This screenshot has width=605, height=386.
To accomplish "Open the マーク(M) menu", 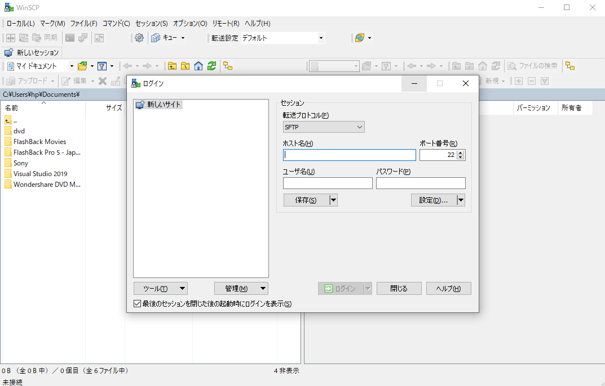I will pos(52,24).
